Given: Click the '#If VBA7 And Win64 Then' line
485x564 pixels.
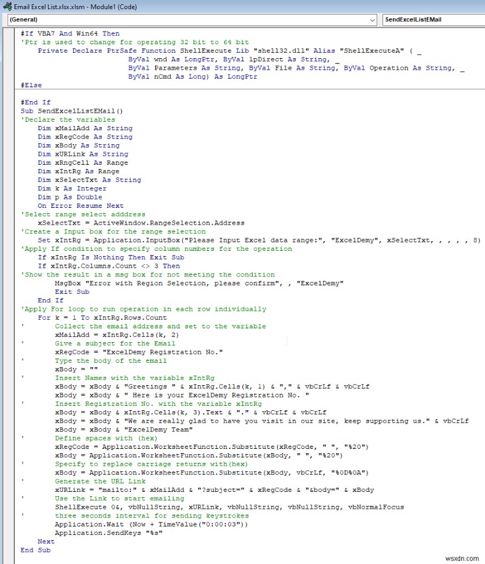Looking at the screenshot, I should point(70,33).
